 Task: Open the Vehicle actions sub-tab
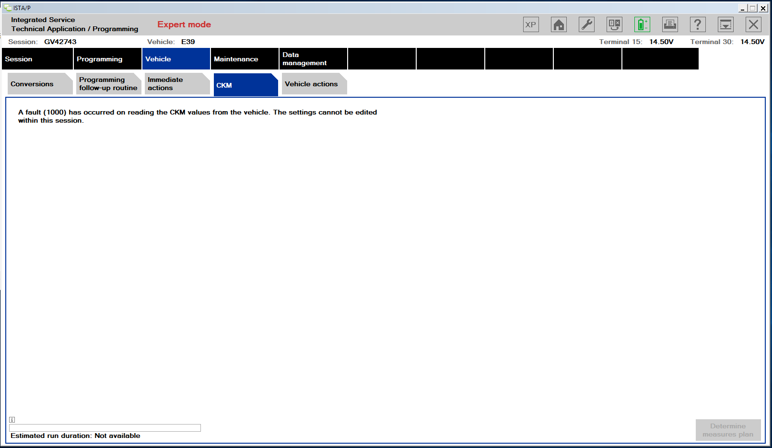(314, 84)
